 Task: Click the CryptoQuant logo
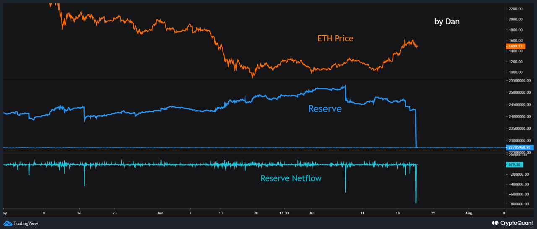click(512, 223)
